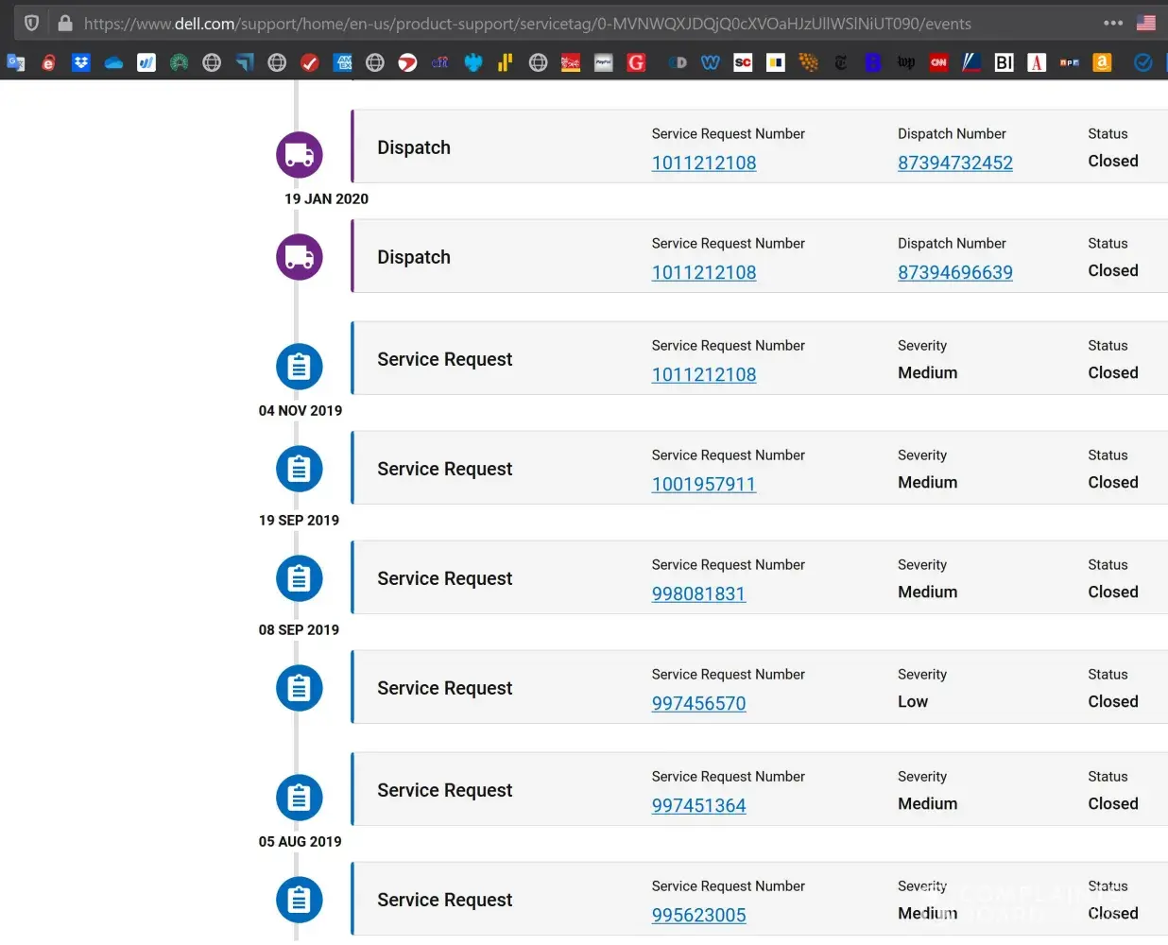Open service request 998081831
This screenshot has height=945, width=1168.
(x=698, y=593)
